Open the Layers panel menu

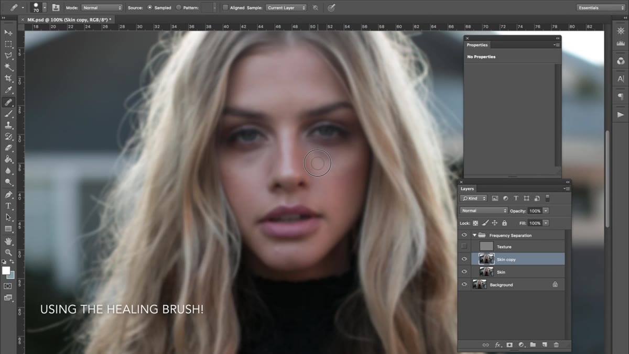(567, 189)
